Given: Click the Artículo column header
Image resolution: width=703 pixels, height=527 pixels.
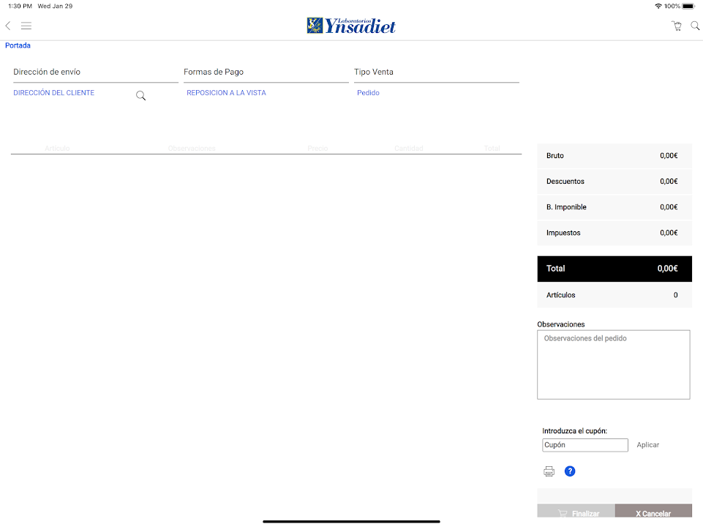Looking at the screenshot, I should (x=57, y=149).
